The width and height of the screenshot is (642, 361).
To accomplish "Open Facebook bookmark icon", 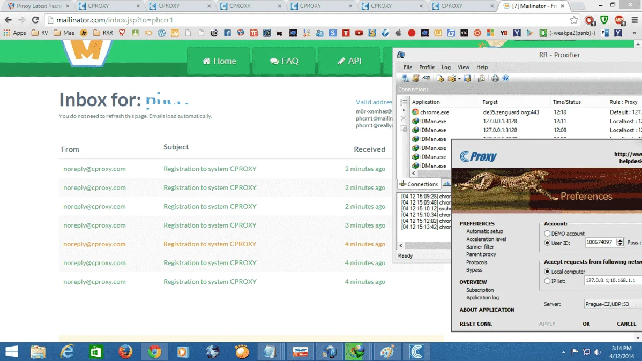I will pyautogui.click(x=227, y=33).
